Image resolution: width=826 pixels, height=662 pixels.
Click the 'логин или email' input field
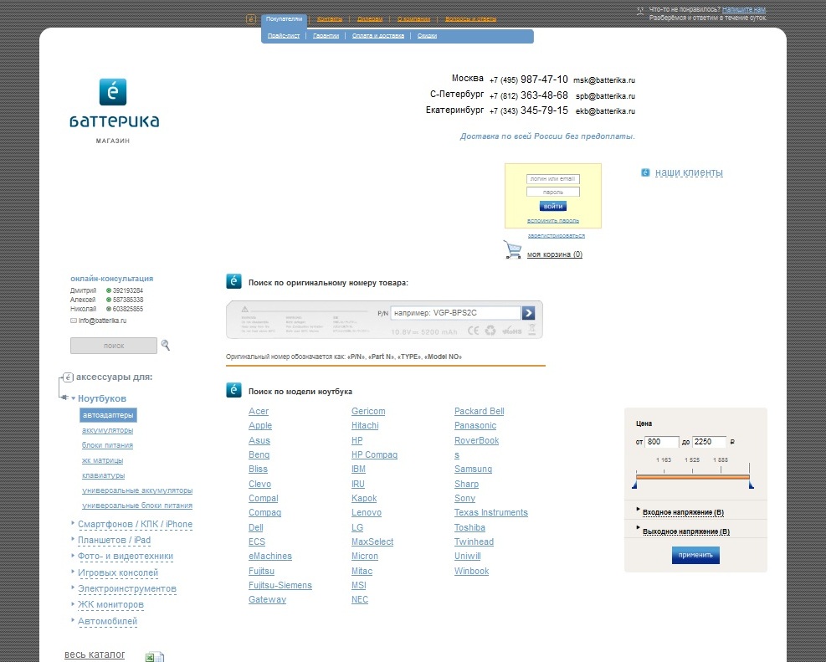point(552,179)
